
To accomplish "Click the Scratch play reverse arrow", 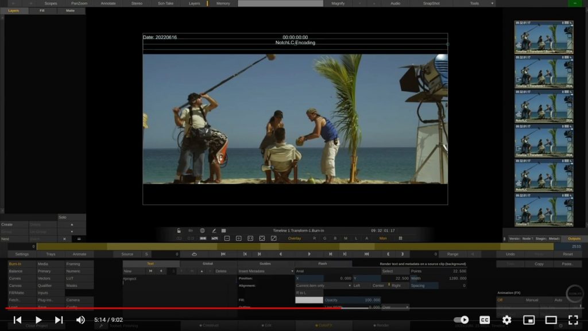I will click(280, 254).
